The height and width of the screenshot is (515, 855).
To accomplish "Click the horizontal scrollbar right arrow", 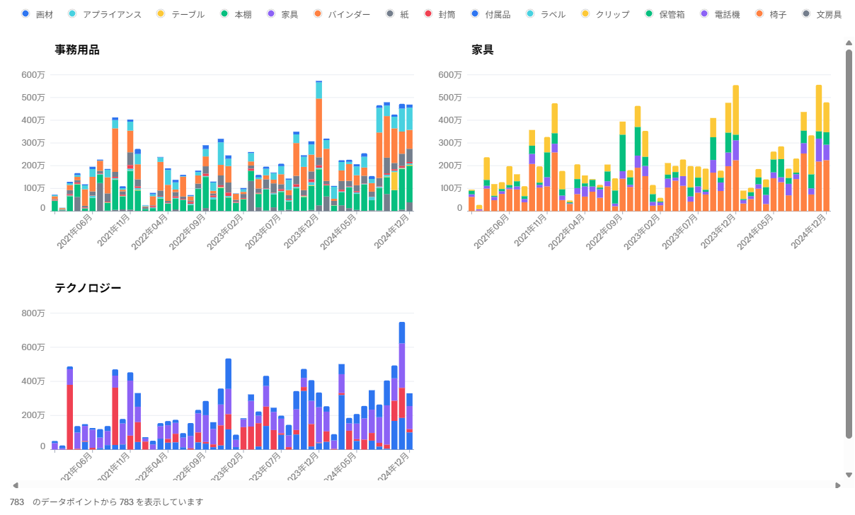I will 838,485.
